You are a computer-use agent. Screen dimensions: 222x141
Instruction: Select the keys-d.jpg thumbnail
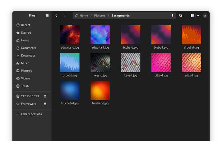coord(100,63)
